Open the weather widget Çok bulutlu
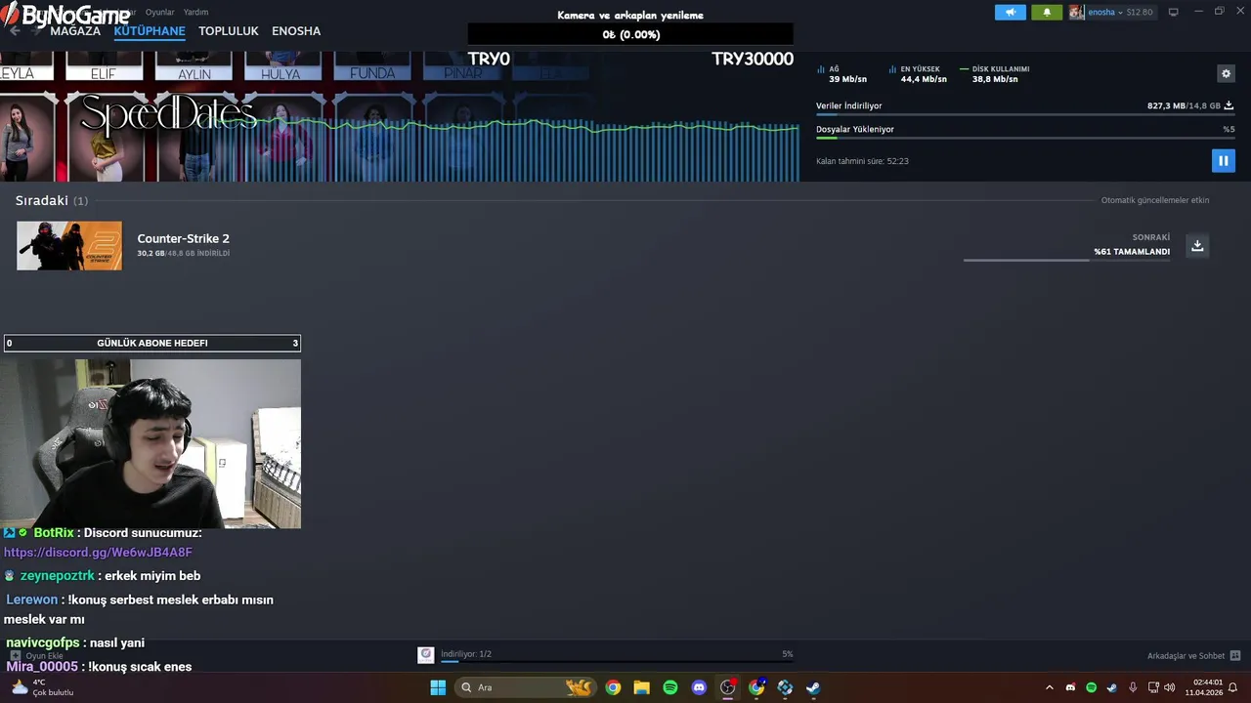This screenshot has height=703, width=1251. [x=42, y=687]
